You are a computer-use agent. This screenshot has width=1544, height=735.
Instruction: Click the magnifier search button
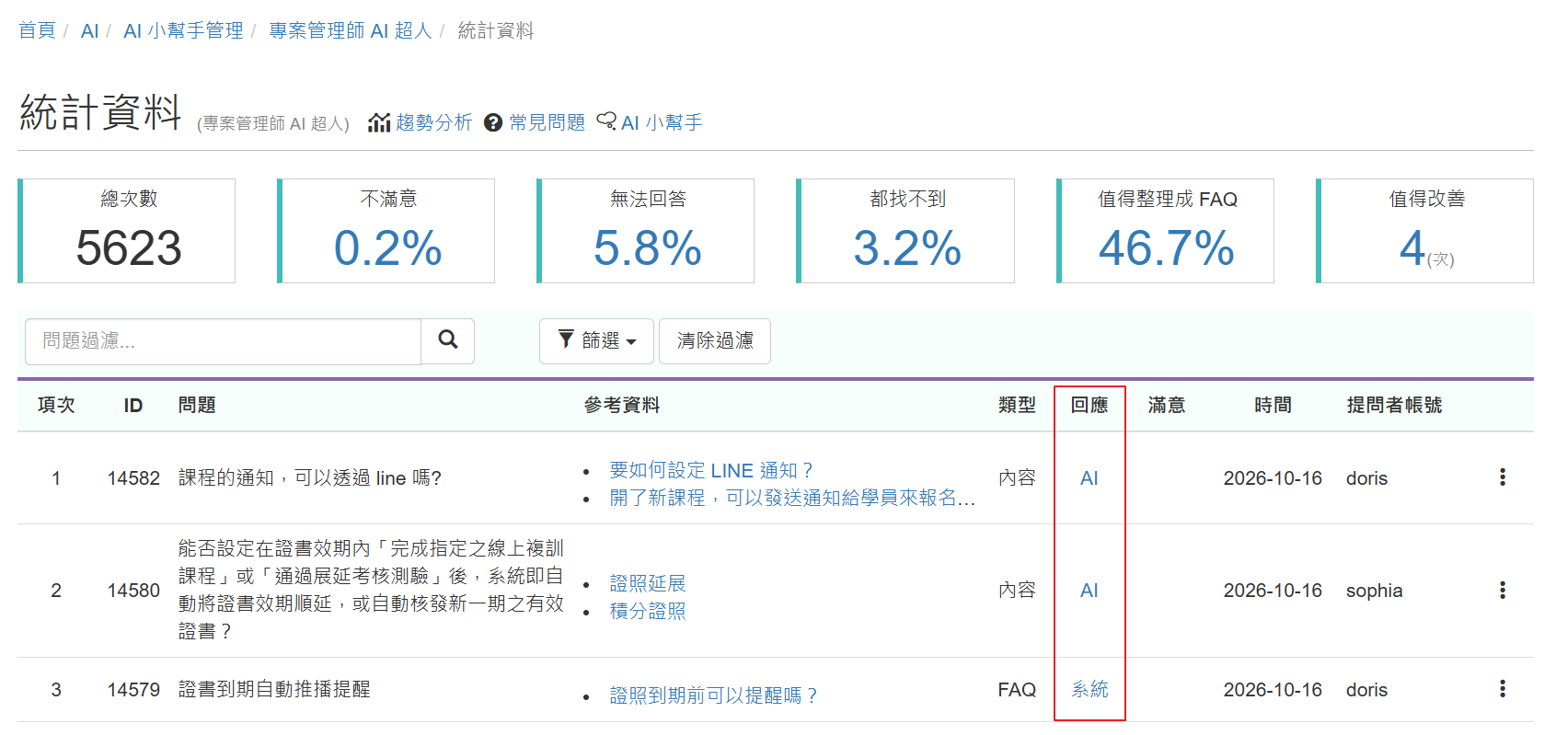[448, 340]
